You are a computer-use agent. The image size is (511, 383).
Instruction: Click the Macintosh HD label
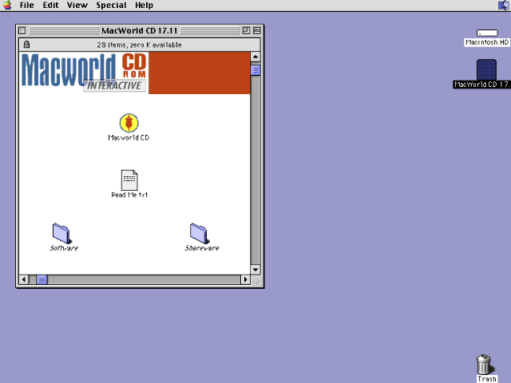tap(487, 42)
